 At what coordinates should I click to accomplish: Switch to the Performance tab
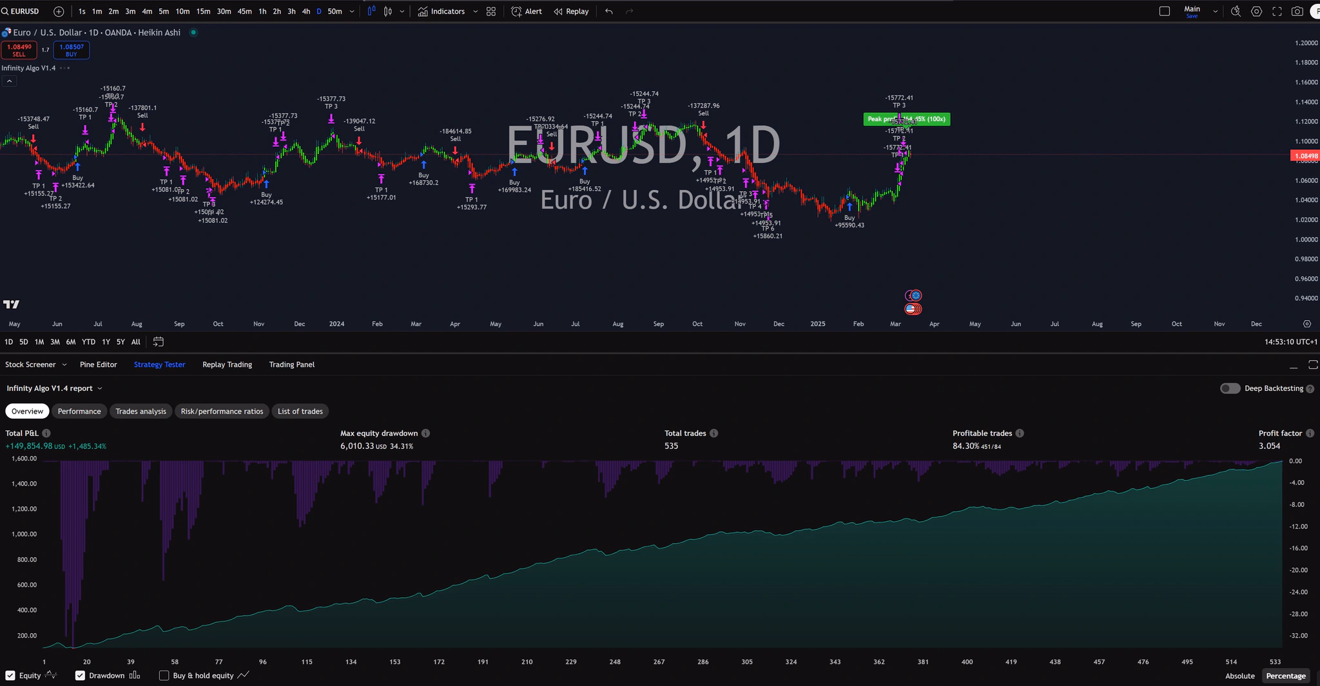[79, 411]
